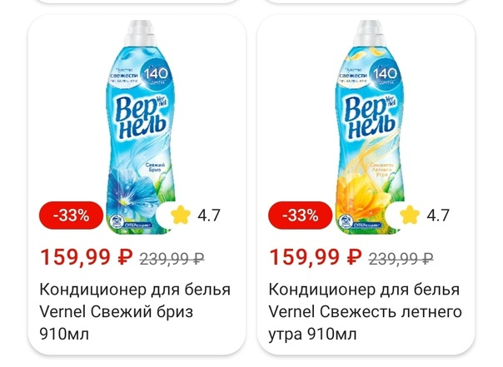Tap the -33% badge on Свежий бриз card

click(x=72, y=216)
